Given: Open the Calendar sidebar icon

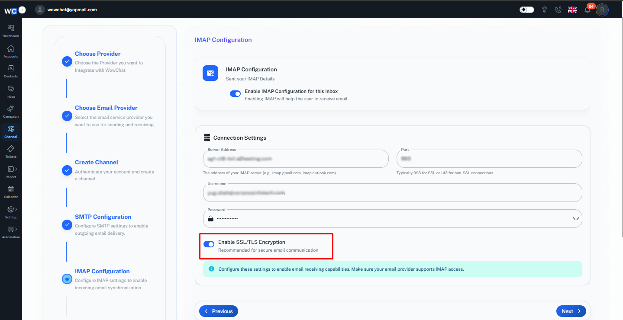Looking at the screenshot, I should tap(11, 192).
